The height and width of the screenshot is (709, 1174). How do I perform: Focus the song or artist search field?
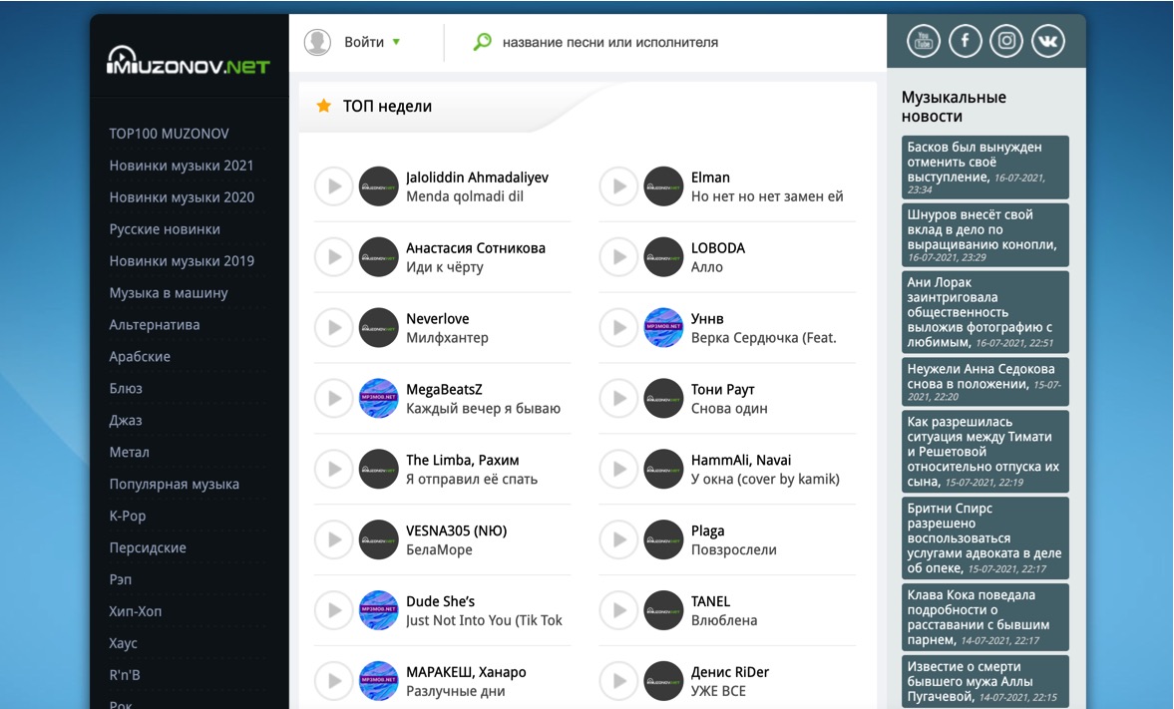click(x=610, y=43)
